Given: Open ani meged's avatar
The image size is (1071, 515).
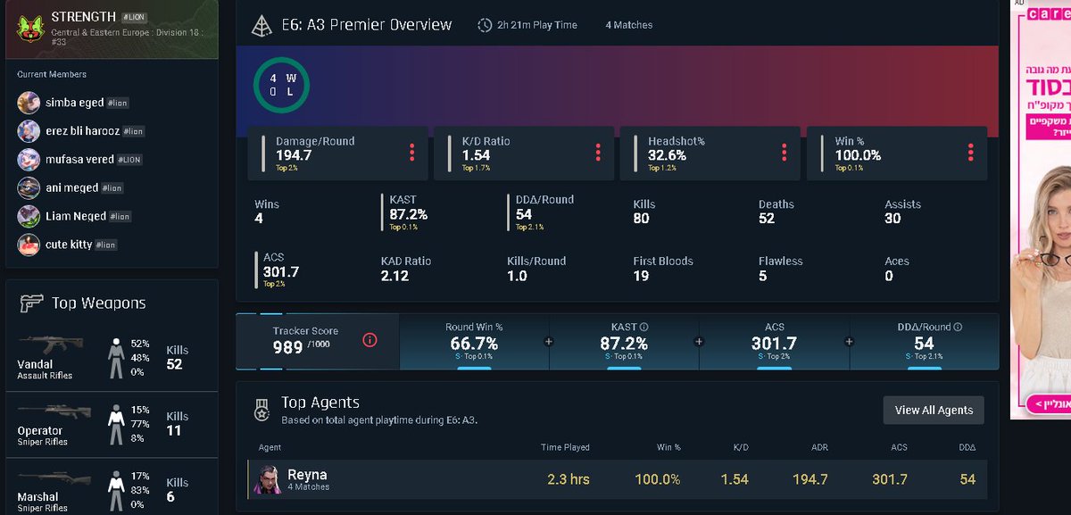Looking at the screenshot, I should click(29, 187).
